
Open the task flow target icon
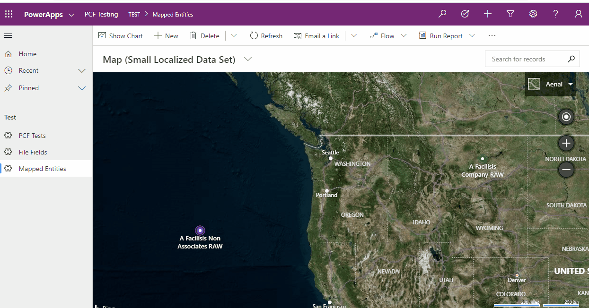coord(465,14)
